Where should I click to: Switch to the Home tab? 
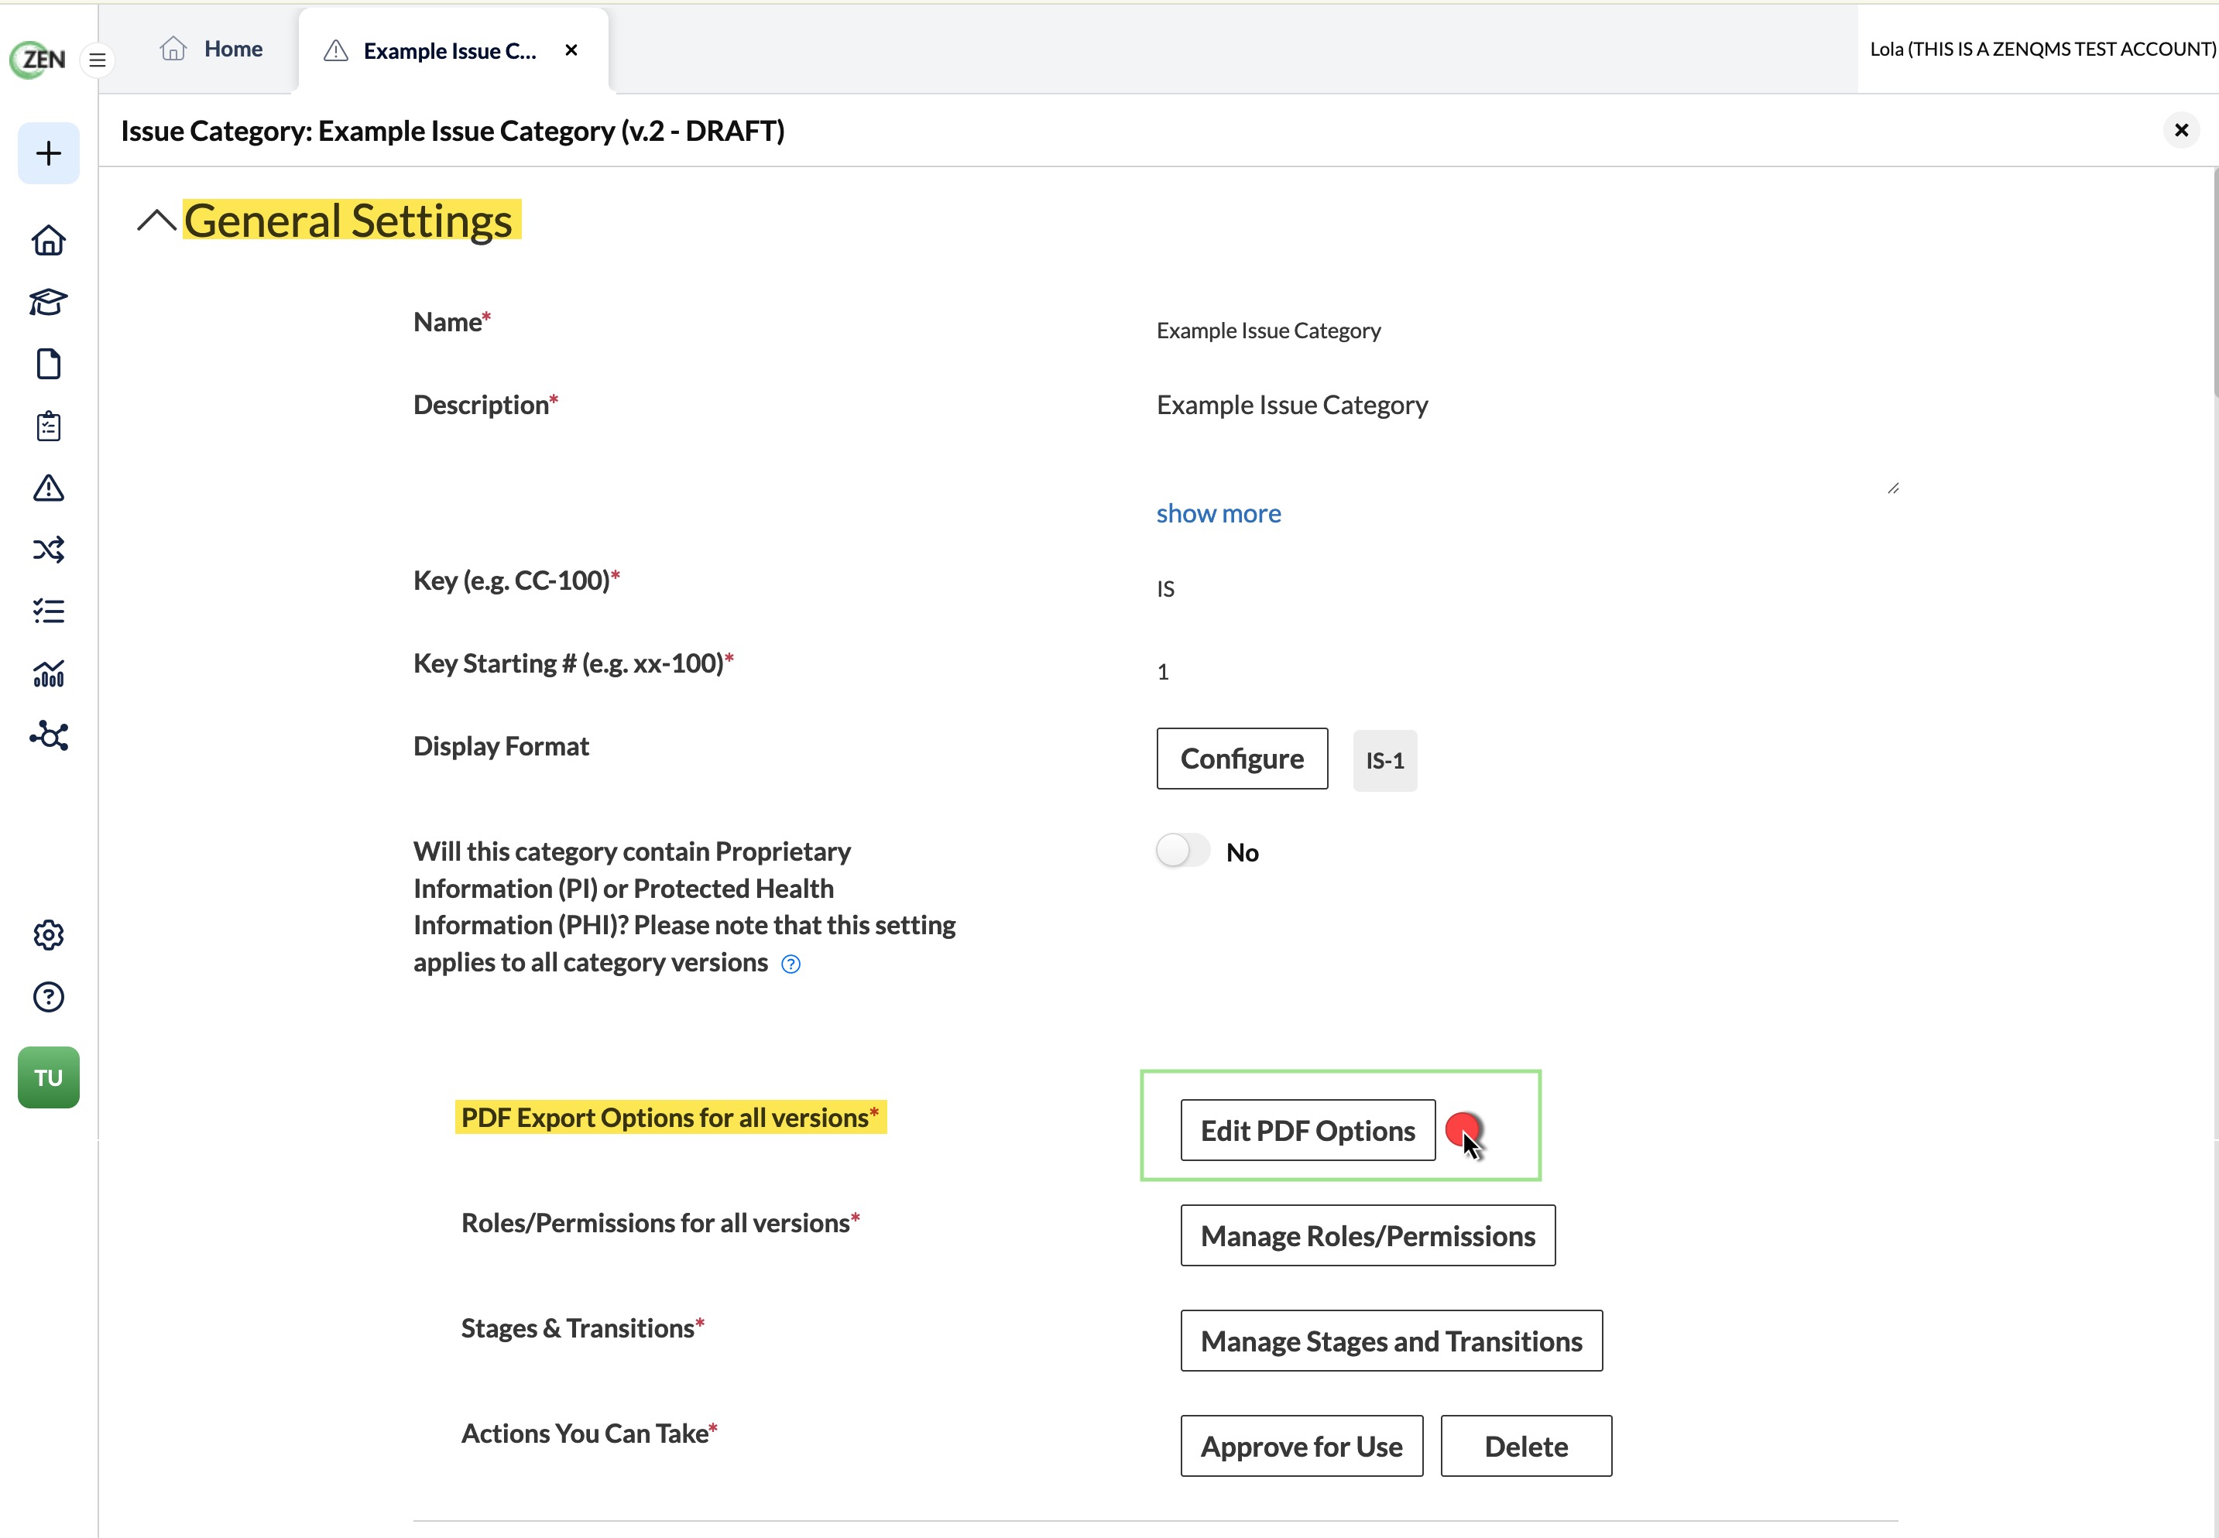[x=211, y=49]
